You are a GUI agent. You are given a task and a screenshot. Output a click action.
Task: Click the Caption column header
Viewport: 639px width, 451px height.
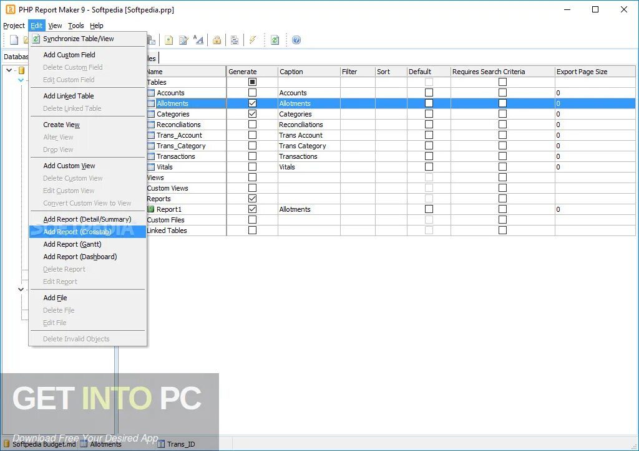pos(309,72)
